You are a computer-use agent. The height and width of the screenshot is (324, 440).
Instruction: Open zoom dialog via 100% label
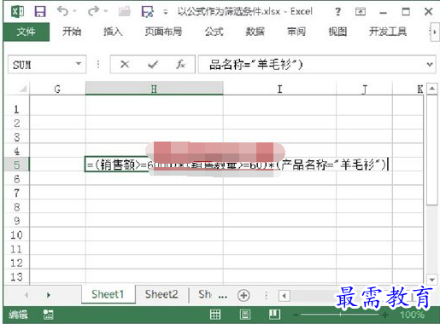click(412, 315)
